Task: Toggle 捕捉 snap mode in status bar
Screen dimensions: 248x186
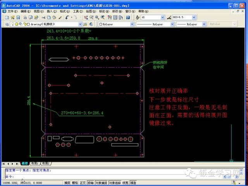Action: [x=67, y=183]
